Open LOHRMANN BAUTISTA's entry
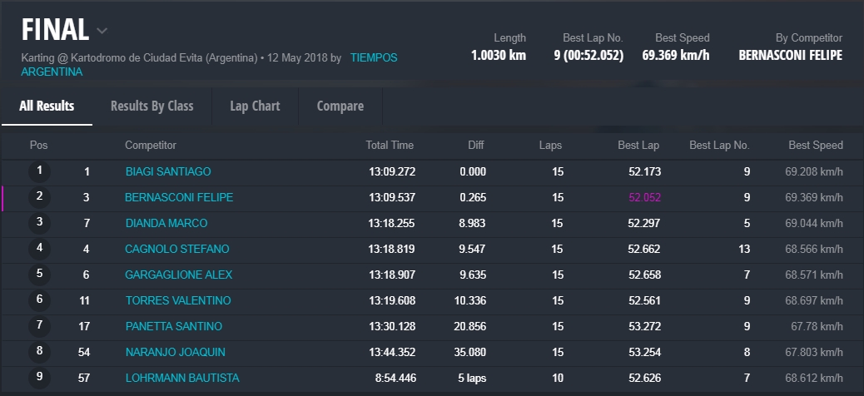 [181, 379]
